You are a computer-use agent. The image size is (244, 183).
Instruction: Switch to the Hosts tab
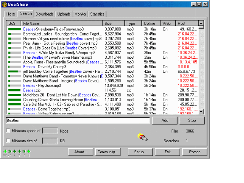[11, 14]
